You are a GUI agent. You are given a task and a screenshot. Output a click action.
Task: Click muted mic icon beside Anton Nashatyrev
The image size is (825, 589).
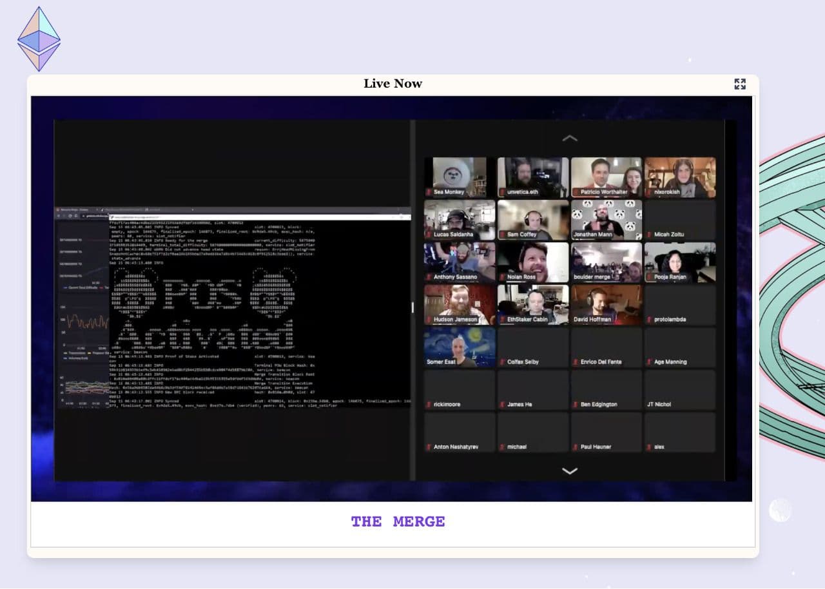[x=429, y=447]
